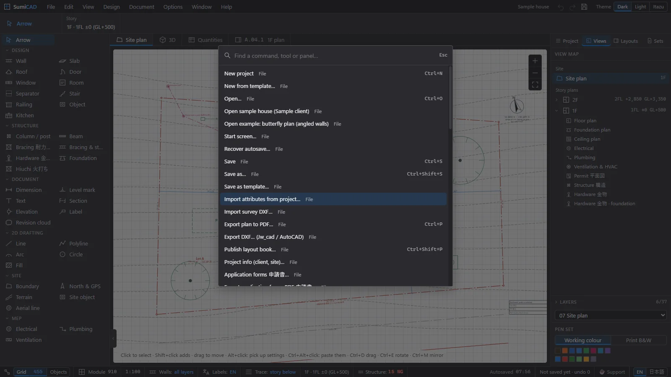Choose the Foundation tool
Viewport: 671px width, 377px height.
(x=81, y=158)
